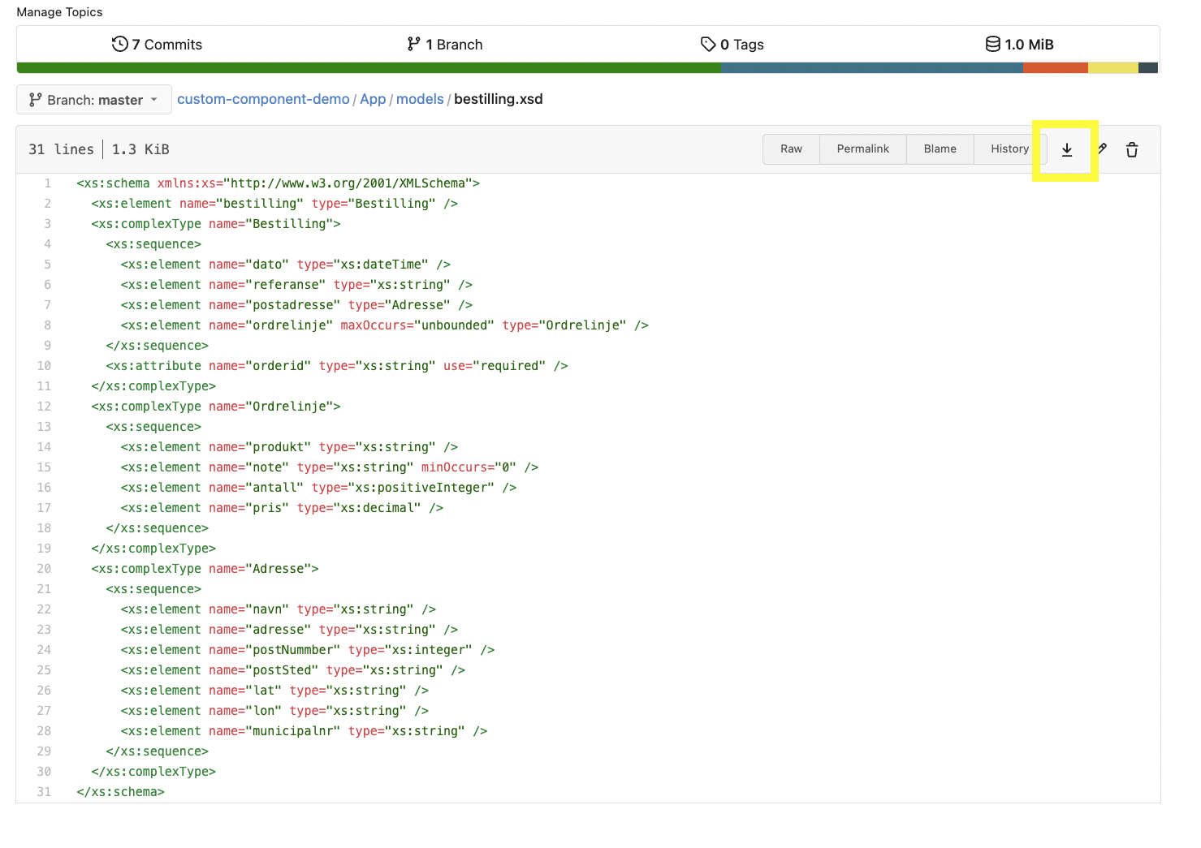The height and width of the screenshot is (848, 1201).
Task: Click the Permalink button
Action: 862,149
